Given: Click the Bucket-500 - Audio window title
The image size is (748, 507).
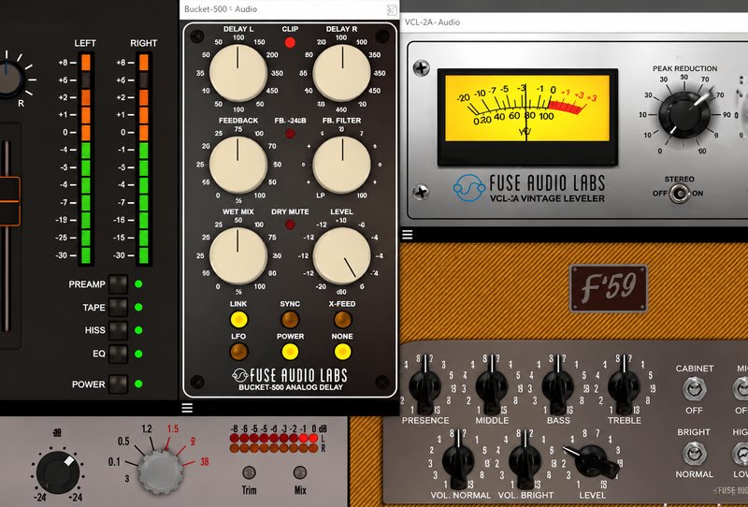Looking at the screenshot, I should click(x=221, y=9).
